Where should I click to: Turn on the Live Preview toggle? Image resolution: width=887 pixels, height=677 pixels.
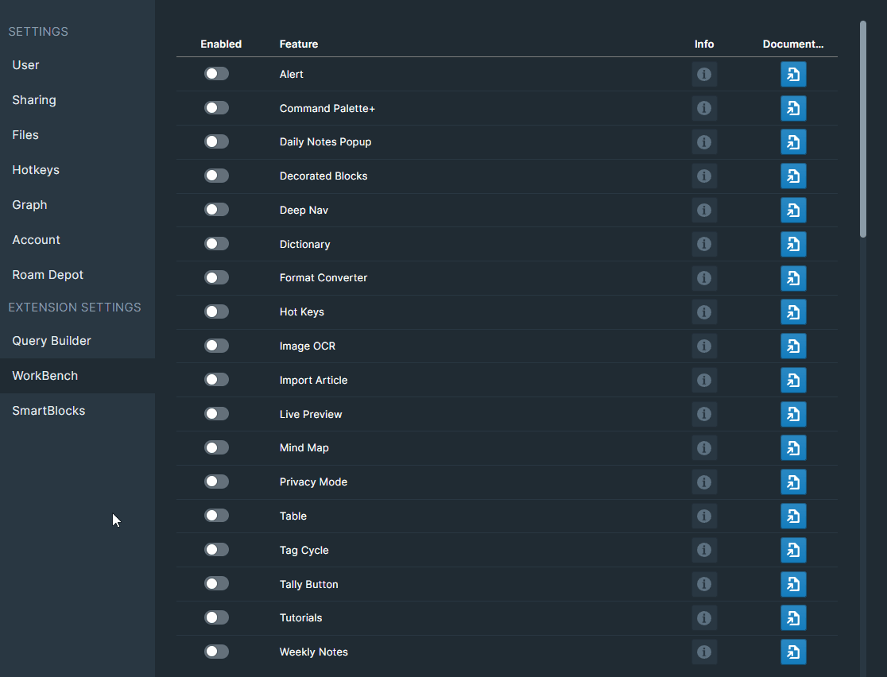click(x=216, y=414)
